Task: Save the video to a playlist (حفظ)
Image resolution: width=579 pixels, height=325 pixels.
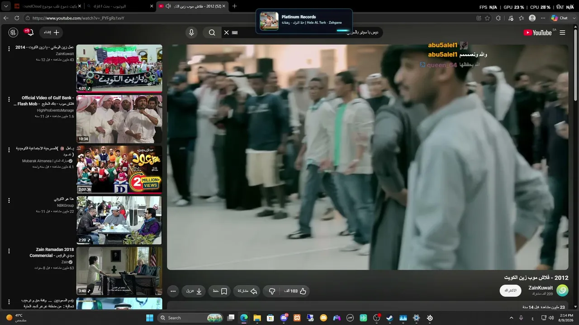Action: (220, 291)
